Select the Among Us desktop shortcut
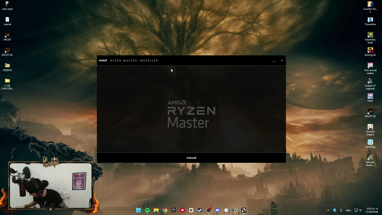 pyautogui.click(x=370, y=52)
